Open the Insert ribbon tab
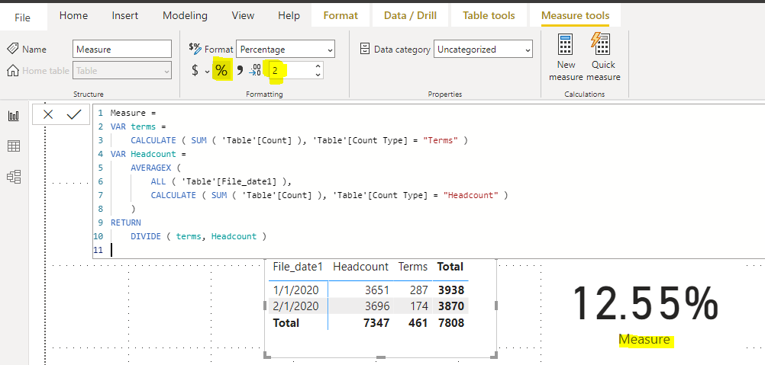The image size is (765, 365). coord(125,15)
